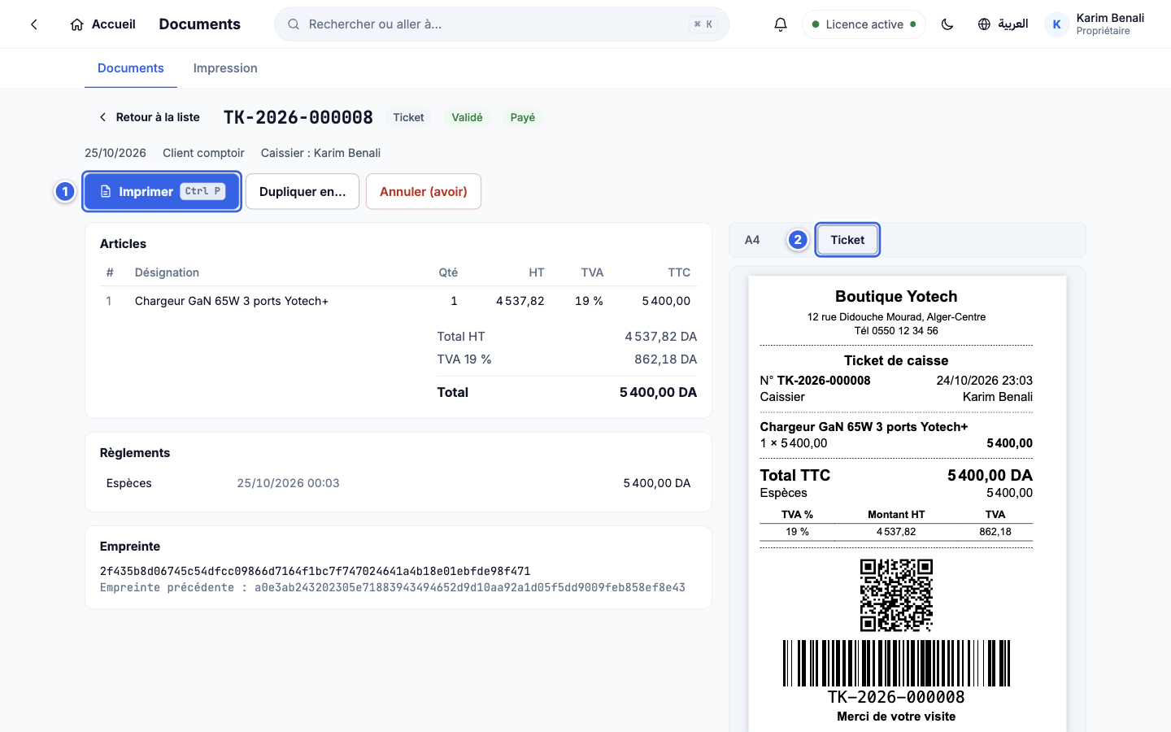The image size is (1171, 732).
Task: Click the globe language icon
Action: (984, 24)
